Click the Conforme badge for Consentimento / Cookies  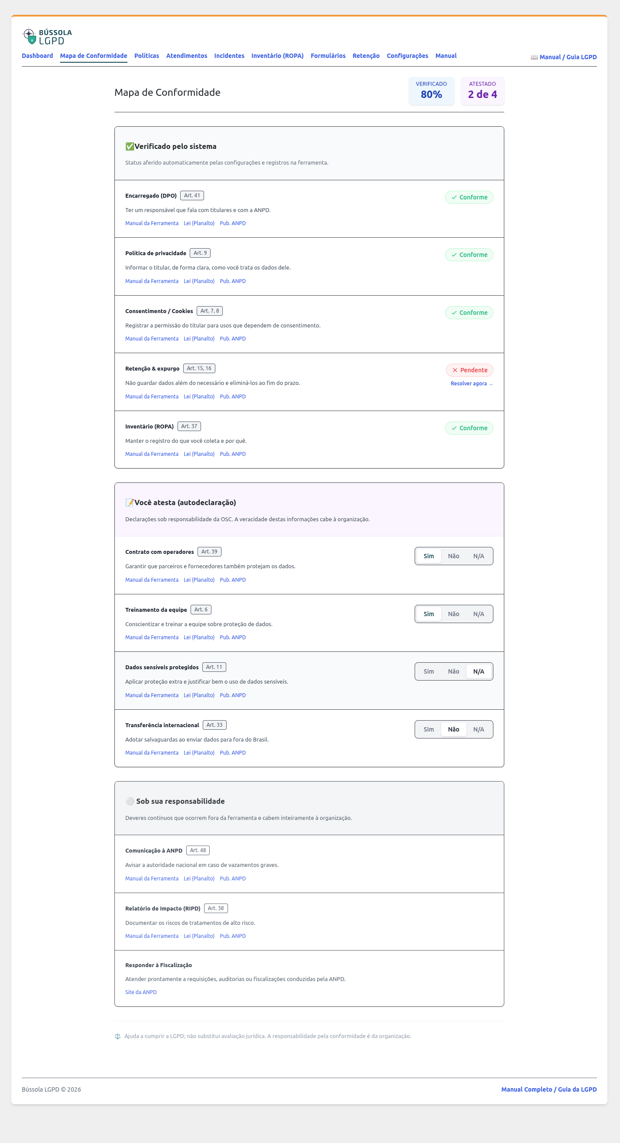(469, 312)
